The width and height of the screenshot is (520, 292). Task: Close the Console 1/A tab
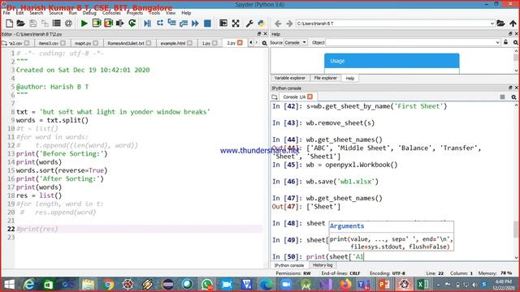(310, 97)
